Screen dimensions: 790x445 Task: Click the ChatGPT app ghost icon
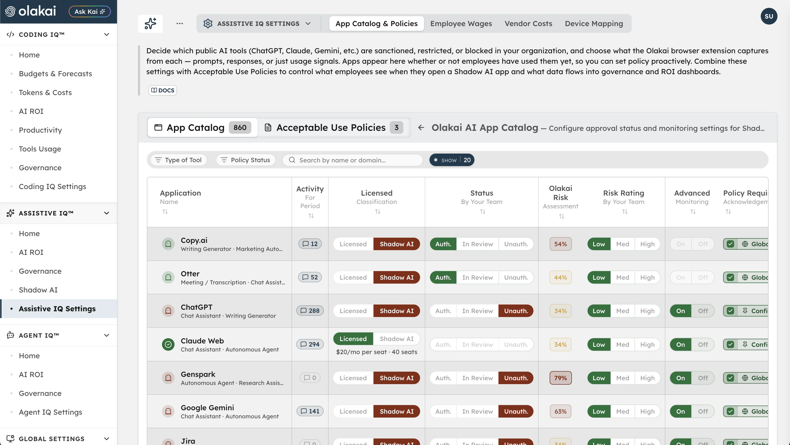tap(168, 311)
